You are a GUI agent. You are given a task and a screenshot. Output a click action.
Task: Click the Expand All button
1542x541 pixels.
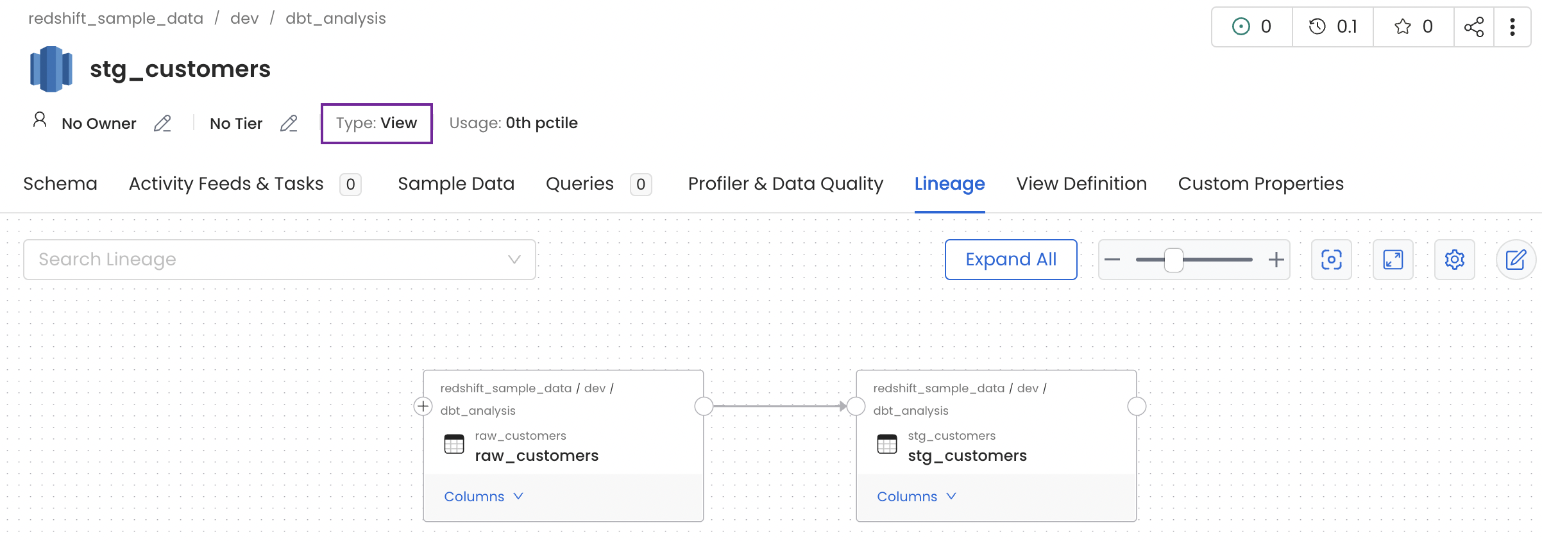tap(1011, 260)
